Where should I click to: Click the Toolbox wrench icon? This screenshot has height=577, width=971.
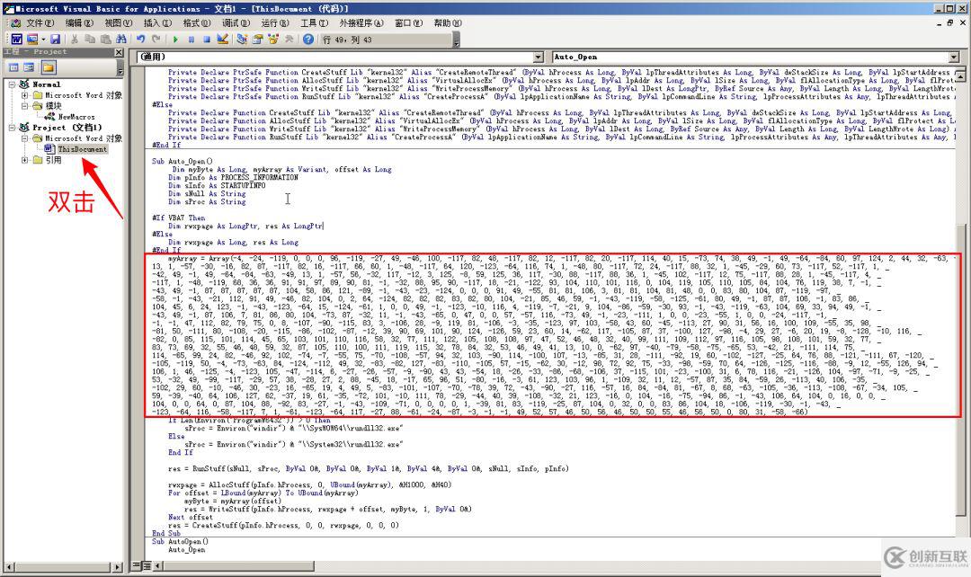289,39
